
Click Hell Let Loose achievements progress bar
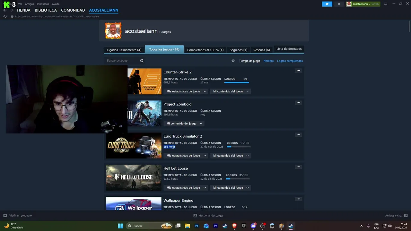click(238, 179)
